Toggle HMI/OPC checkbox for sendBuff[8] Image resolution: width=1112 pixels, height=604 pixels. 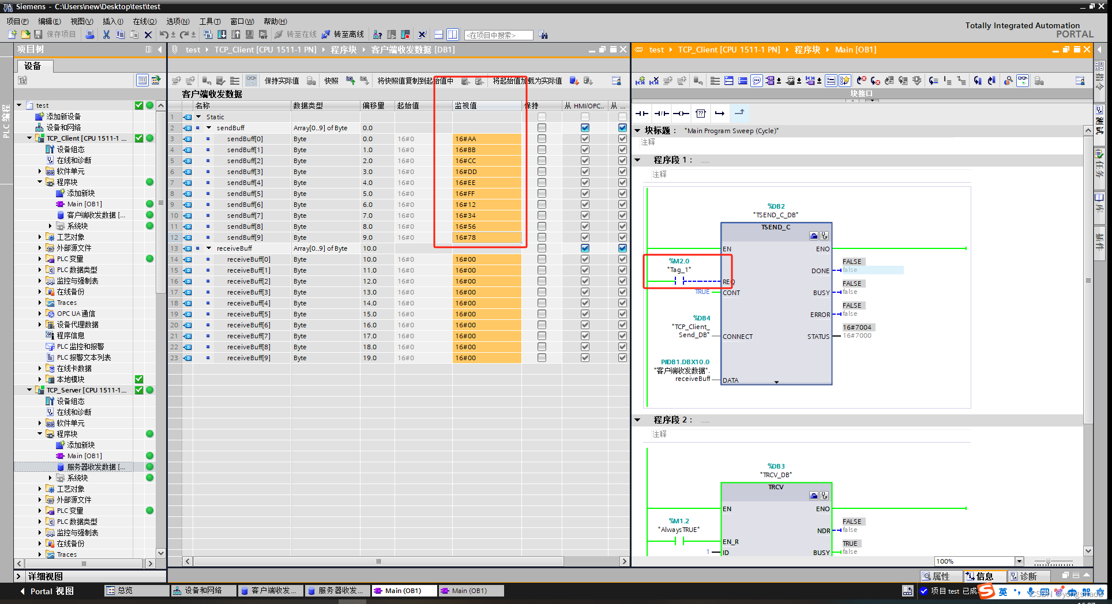point(585,226)
